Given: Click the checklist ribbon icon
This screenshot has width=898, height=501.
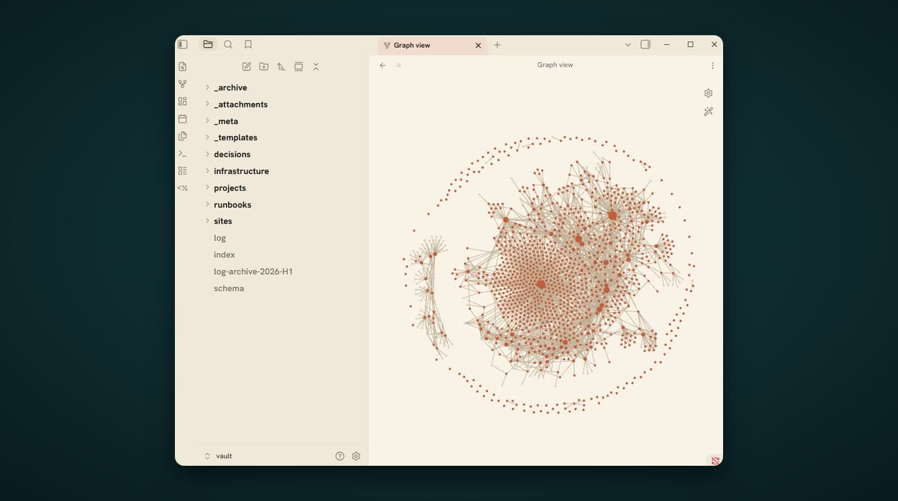Looking at the screenshot, I should [183, 170].
